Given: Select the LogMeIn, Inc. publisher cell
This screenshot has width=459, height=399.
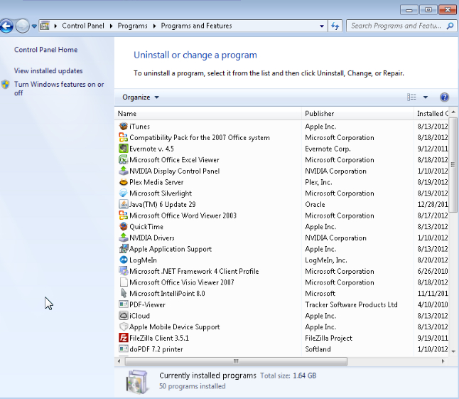Looking at the screenshot, I should coord(326,260).
